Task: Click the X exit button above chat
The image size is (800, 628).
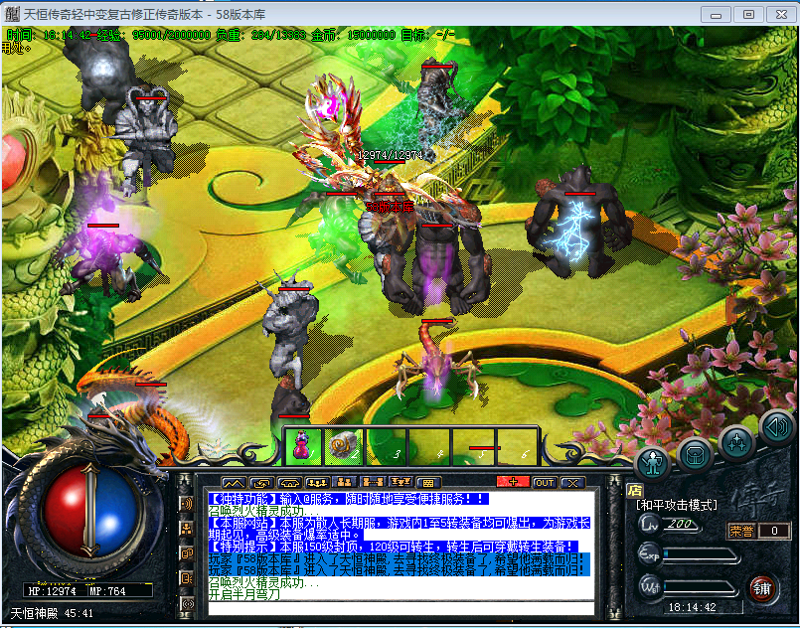Action: click(x=572, y=482)
